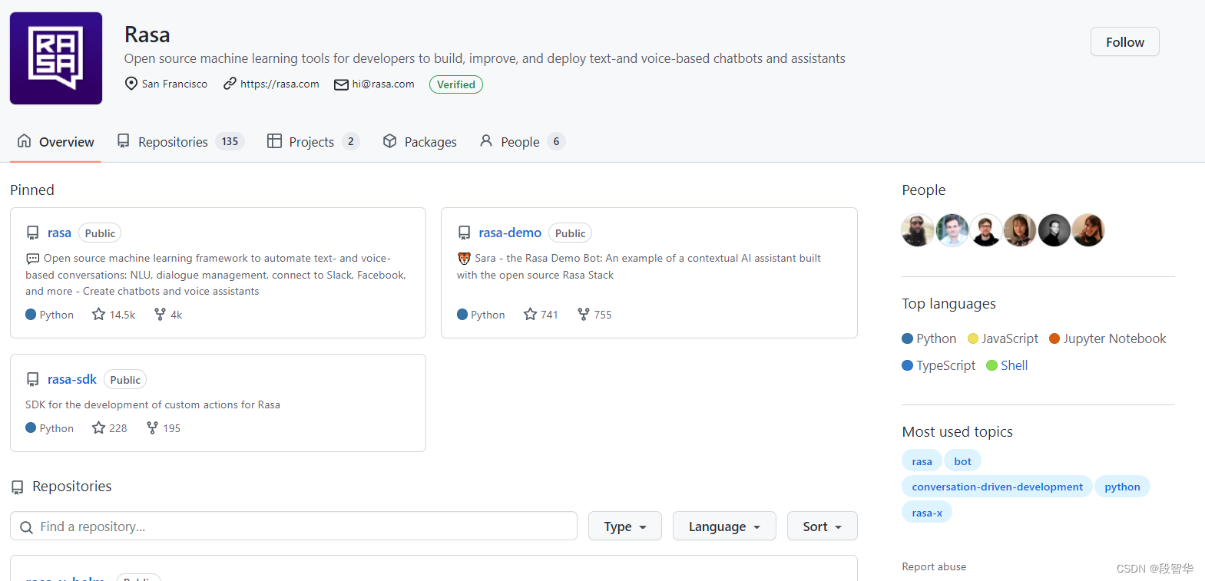1205x581 pixels.
Task: Filter by Shell in Top languages
Action: (1007, 365)
